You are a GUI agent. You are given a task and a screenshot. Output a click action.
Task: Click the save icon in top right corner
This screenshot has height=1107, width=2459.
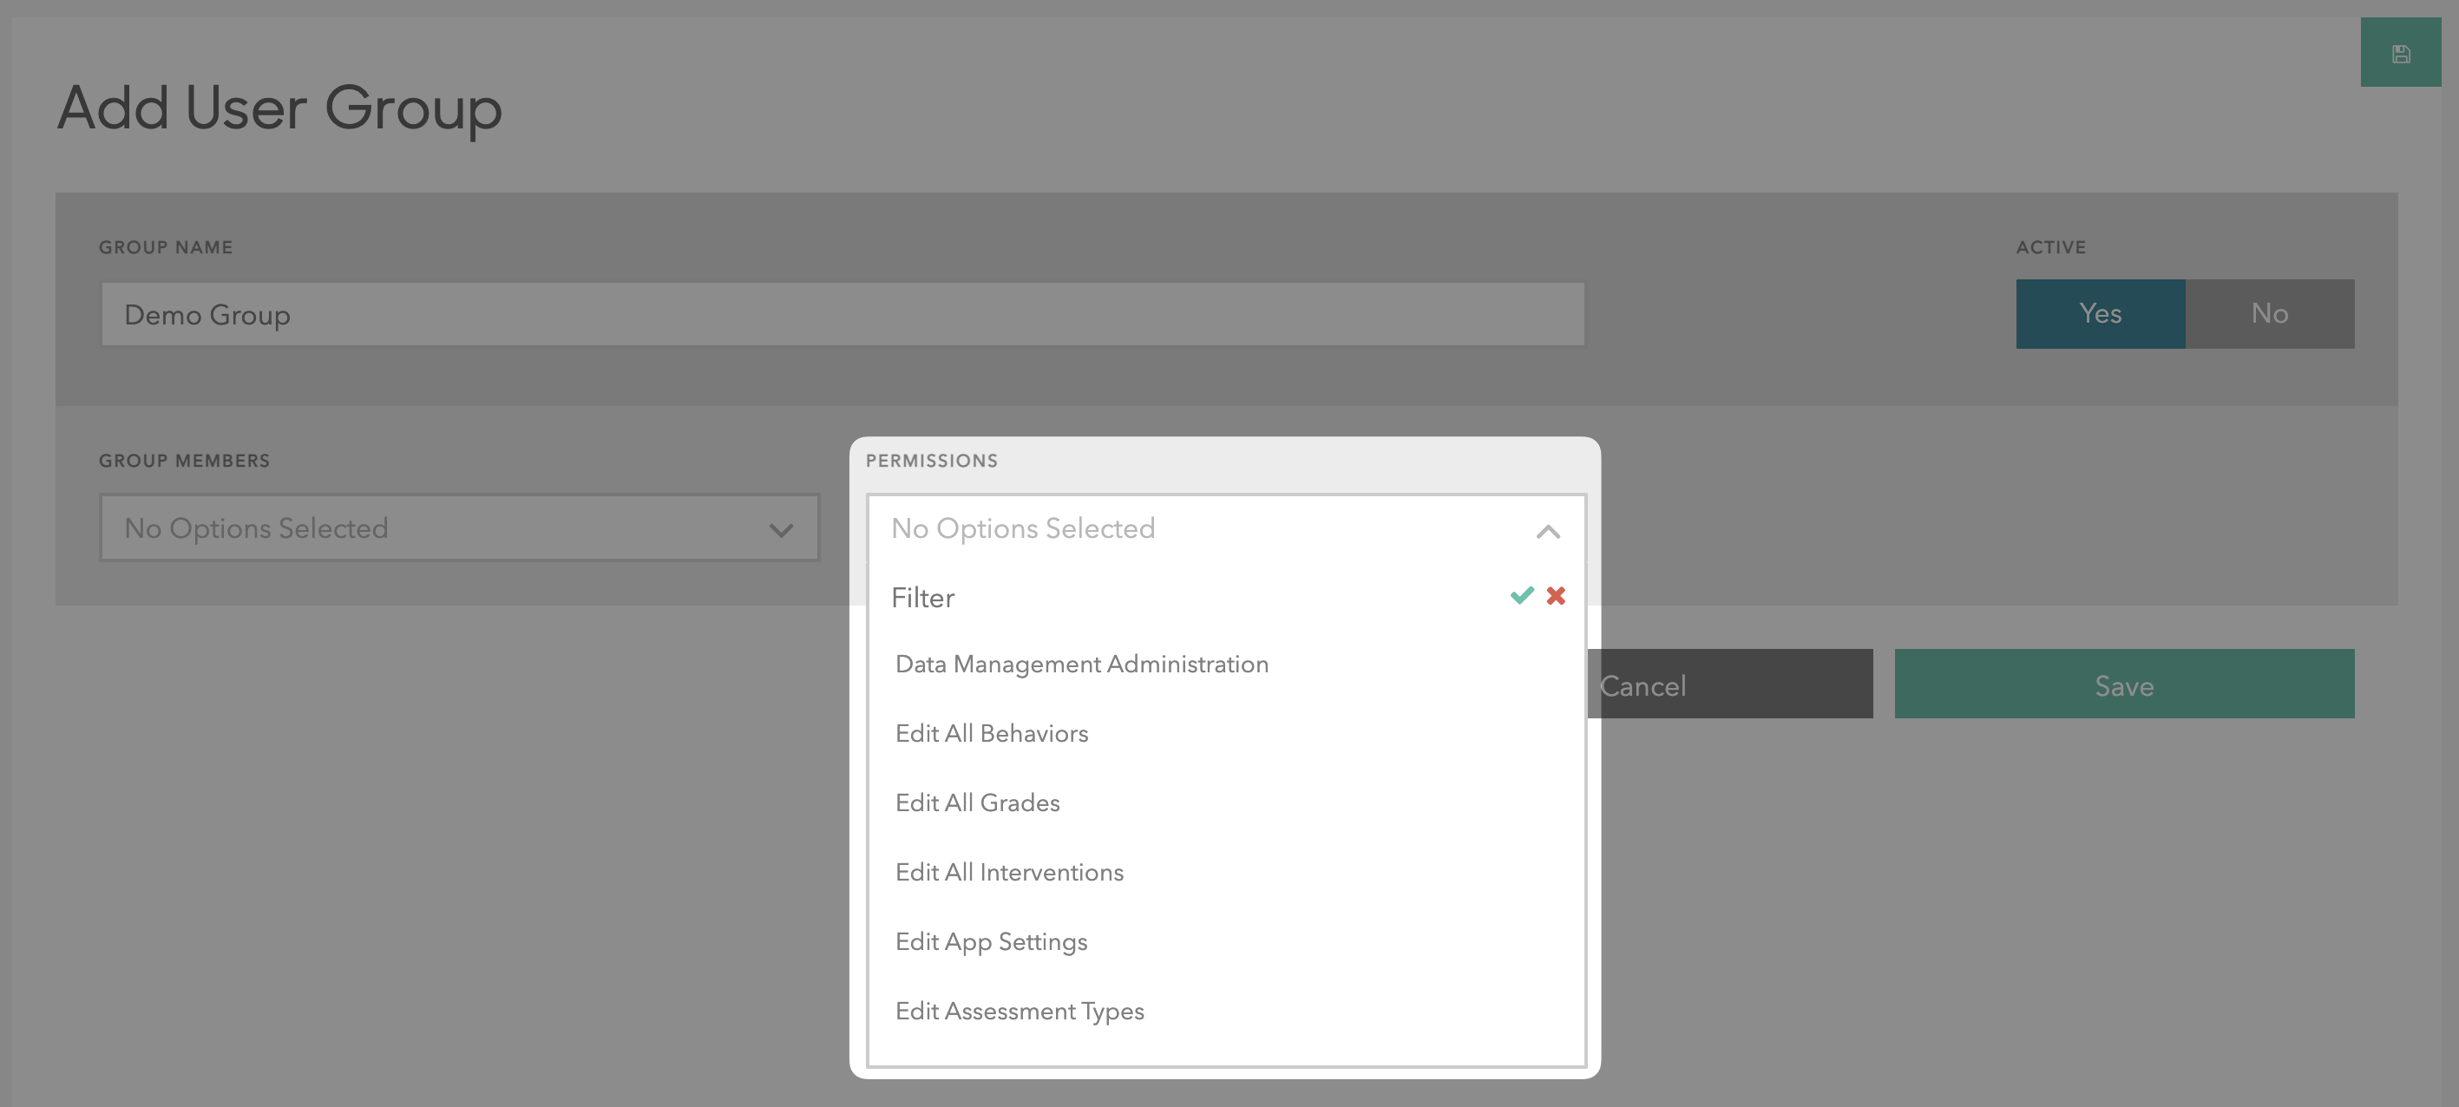pyautogui.click(x=2401, y=52)
